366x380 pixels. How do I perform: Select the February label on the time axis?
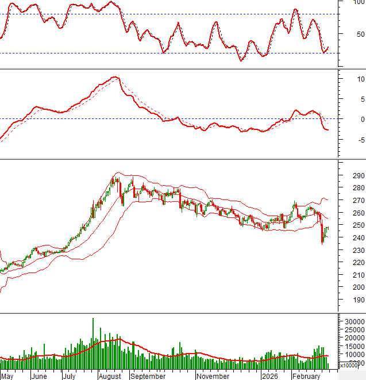coord(306,376)
